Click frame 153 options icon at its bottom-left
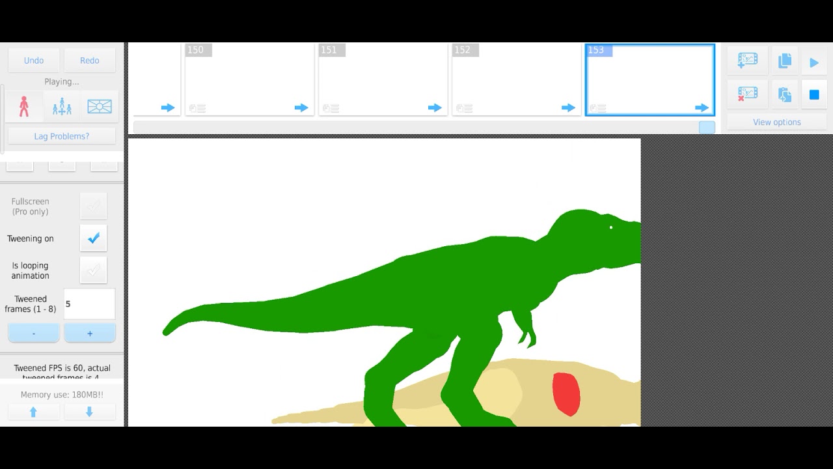The width and height of the screenshot is (833, 469). (598, 108)
